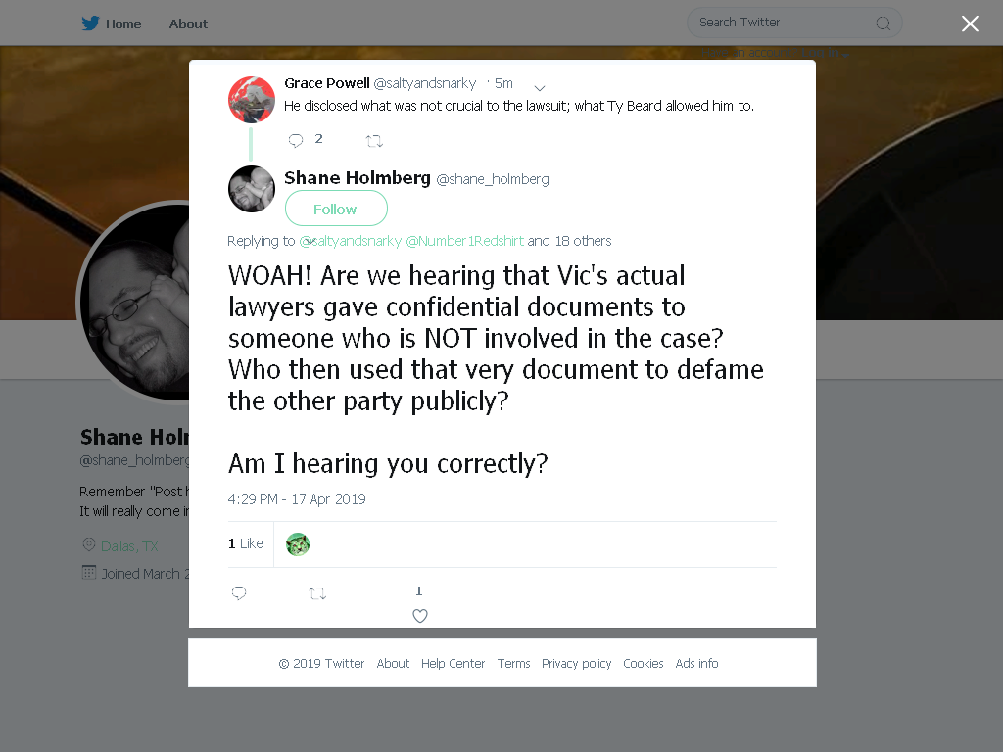
Task: Click reply icon on Grace Powell's tweet
Action: point(296,141)
